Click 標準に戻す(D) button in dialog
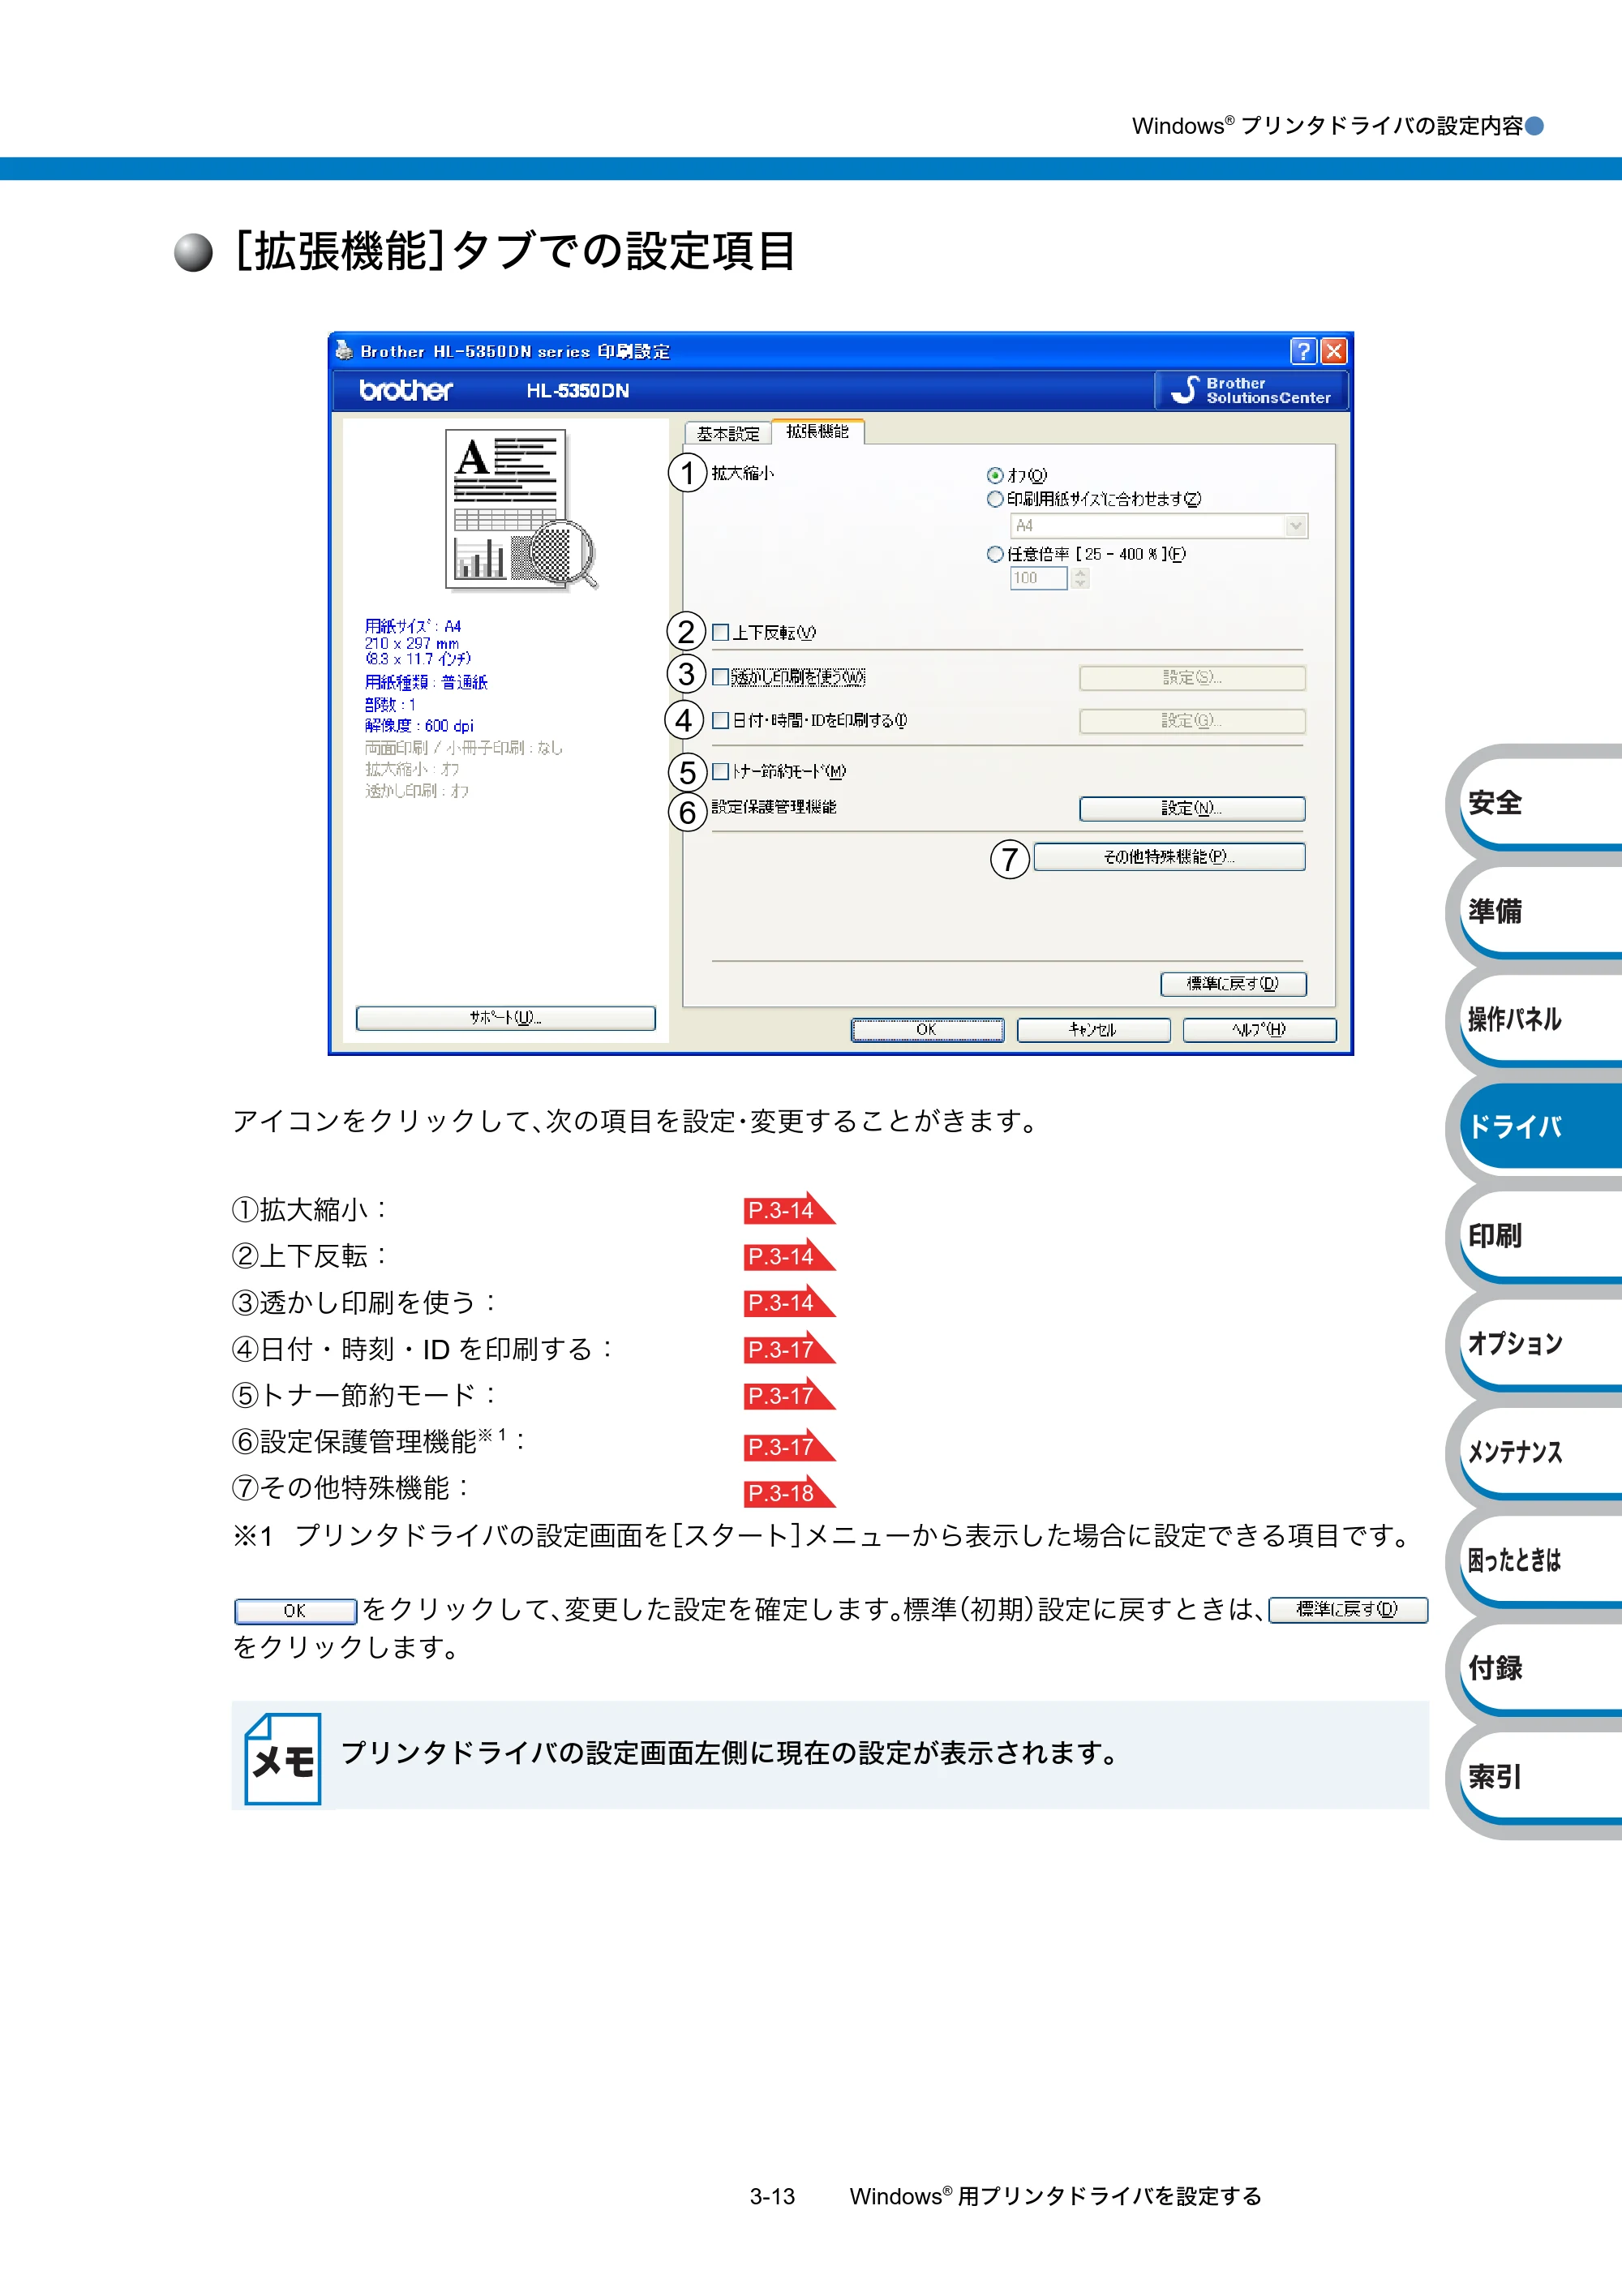Viewport: 1622px width, 2296px height. click(x=1233, y=984)
